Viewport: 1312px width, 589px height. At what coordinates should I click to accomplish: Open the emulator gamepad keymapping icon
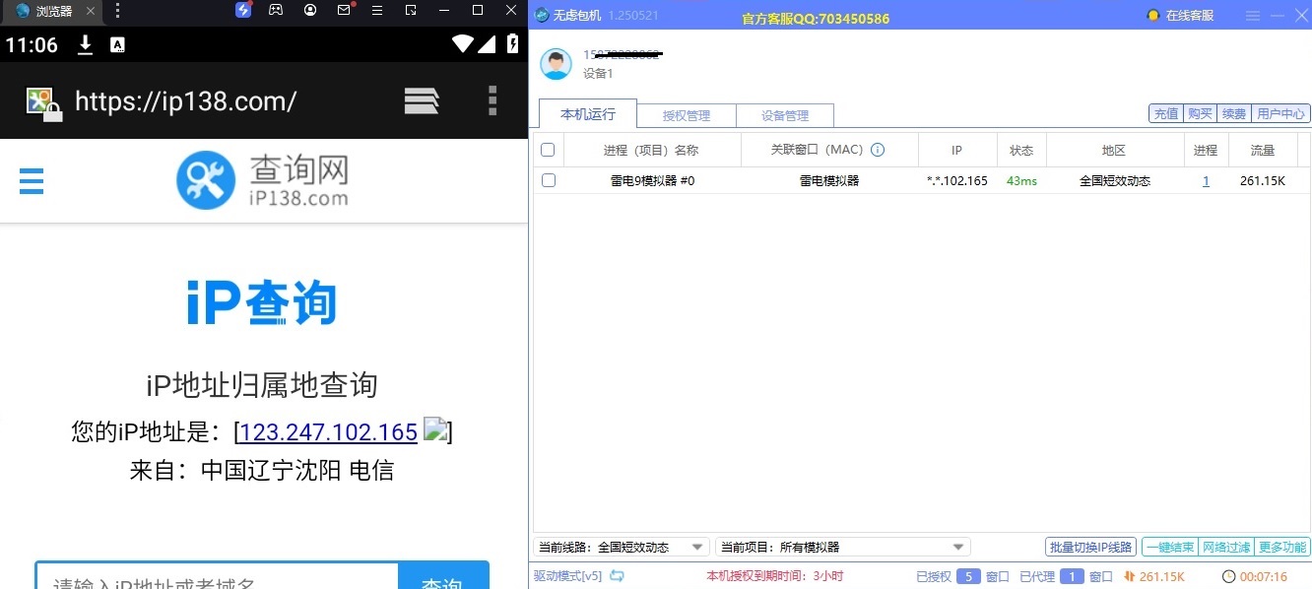(277, 10)
